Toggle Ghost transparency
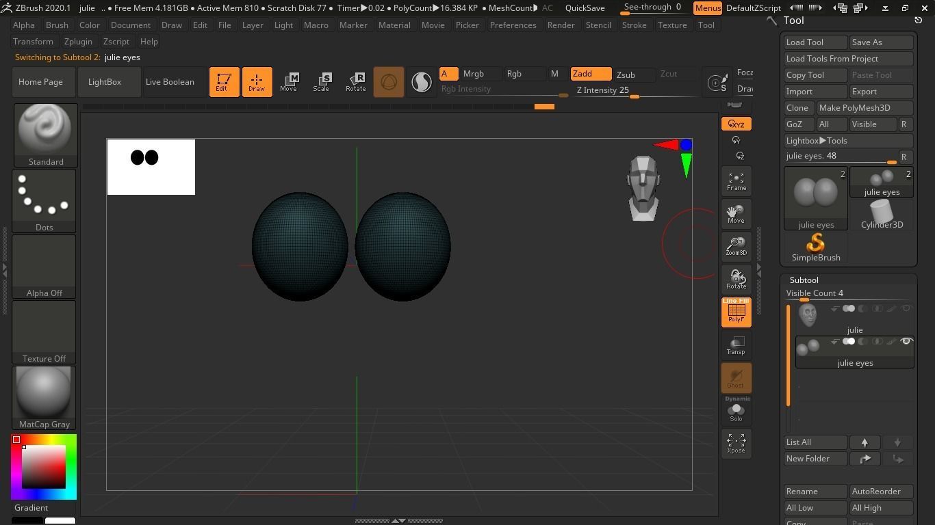Screen dimensions: 935x525 [x=736, y=377]
